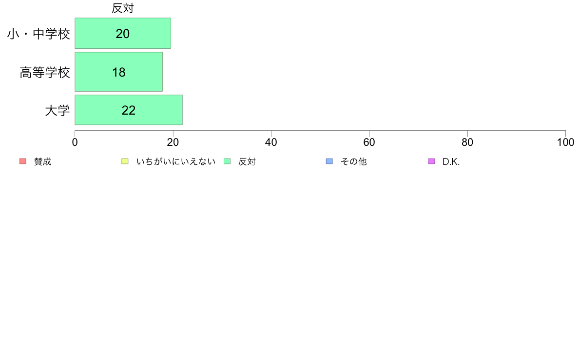Click the D.K. legend text

451,161
